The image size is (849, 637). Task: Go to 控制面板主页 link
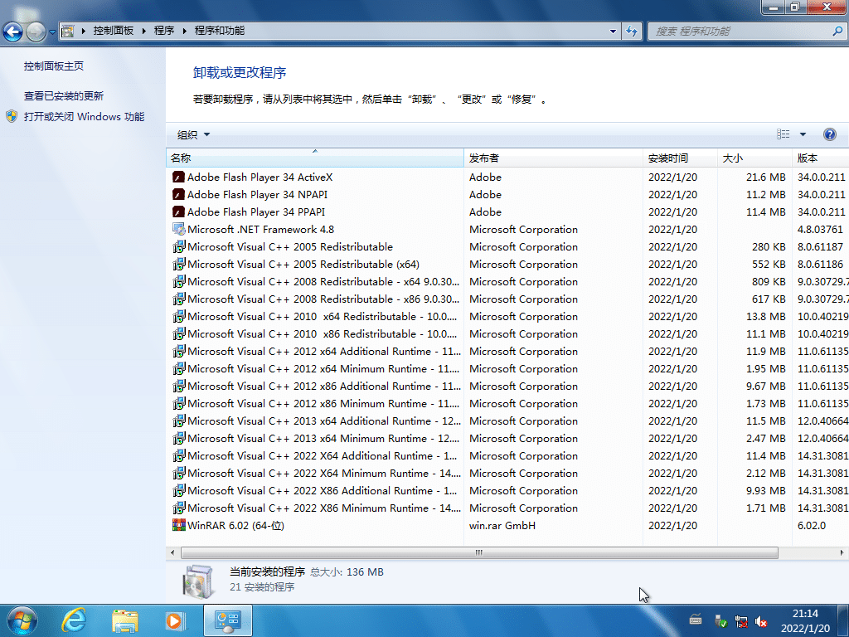pyautogui.click(x=54, y=66)
